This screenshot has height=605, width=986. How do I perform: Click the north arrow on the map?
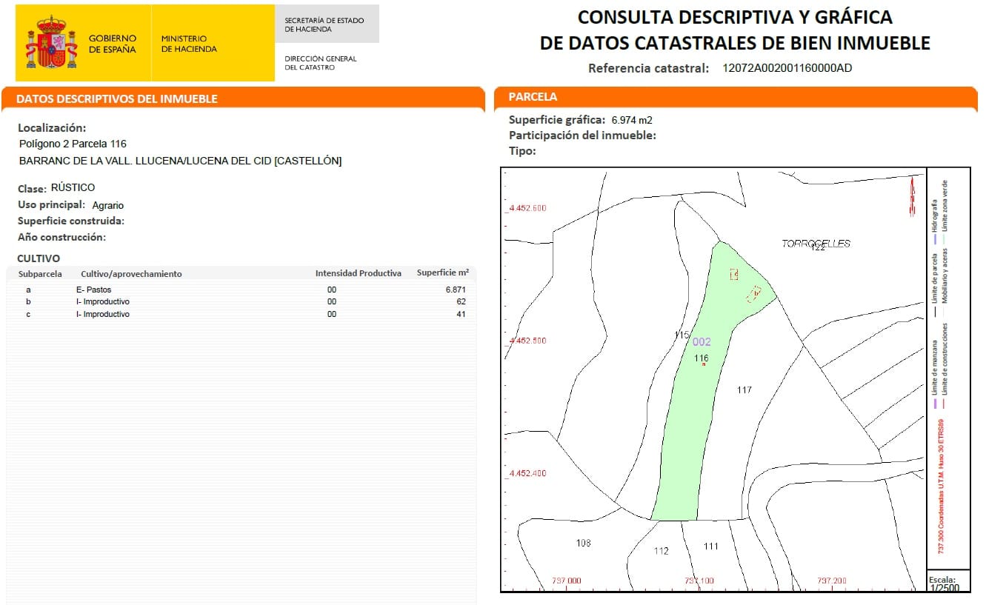pos(912,198)
